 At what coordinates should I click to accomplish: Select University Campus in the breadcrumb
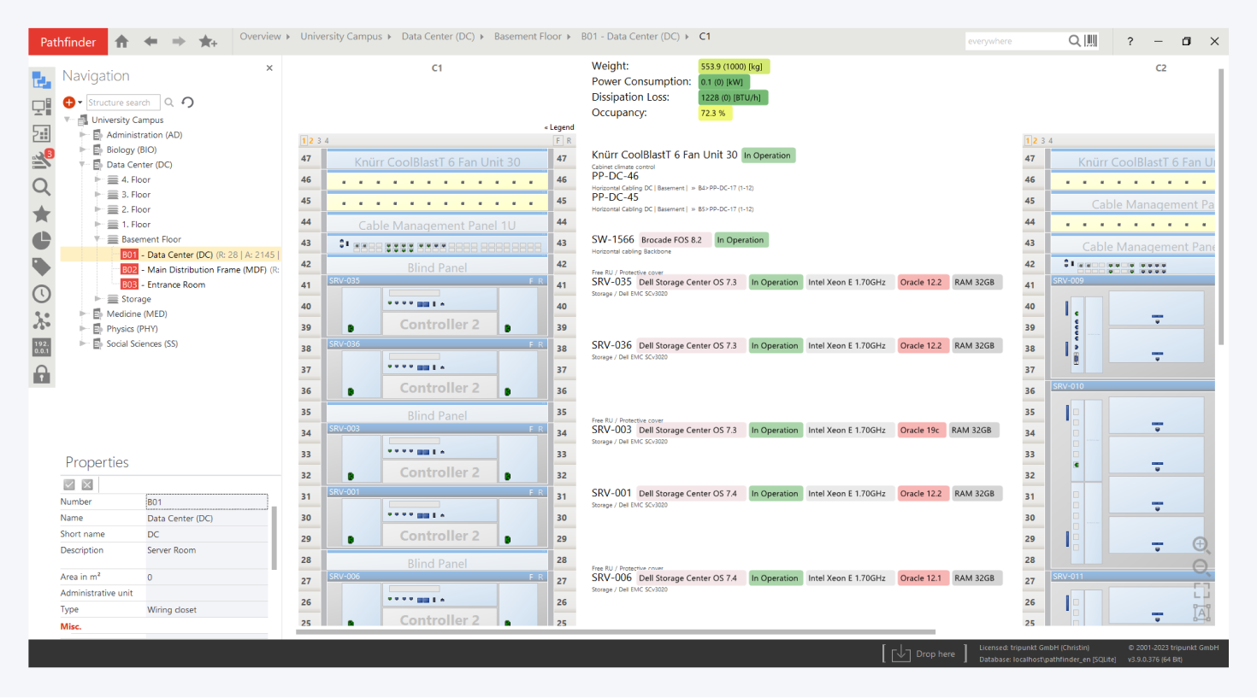pos(340,37)
